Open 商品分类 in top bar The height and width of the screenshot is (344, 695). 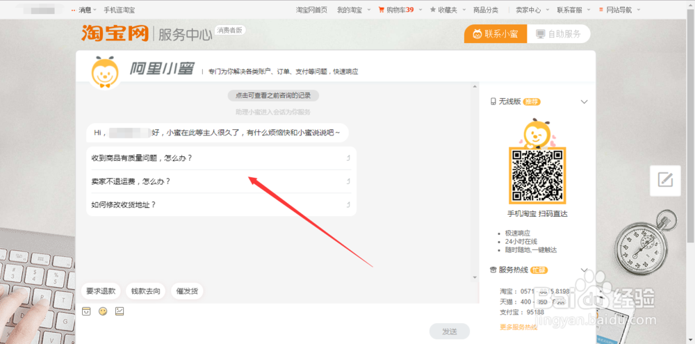click(486, 10)
